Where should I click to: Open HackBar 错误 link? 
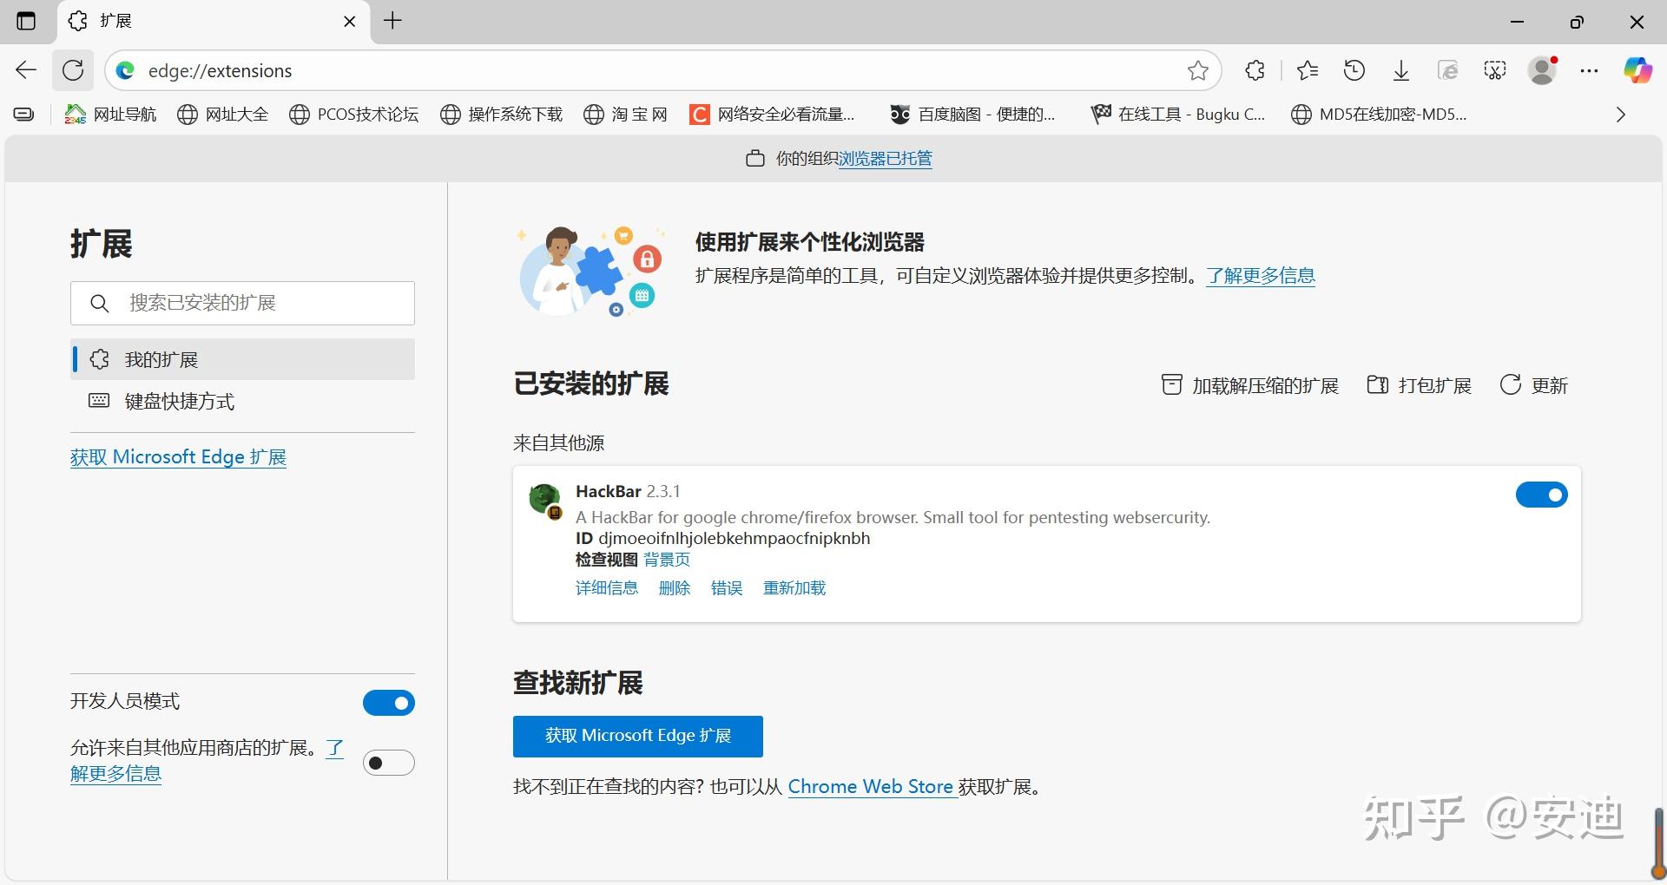coord(727,588)
